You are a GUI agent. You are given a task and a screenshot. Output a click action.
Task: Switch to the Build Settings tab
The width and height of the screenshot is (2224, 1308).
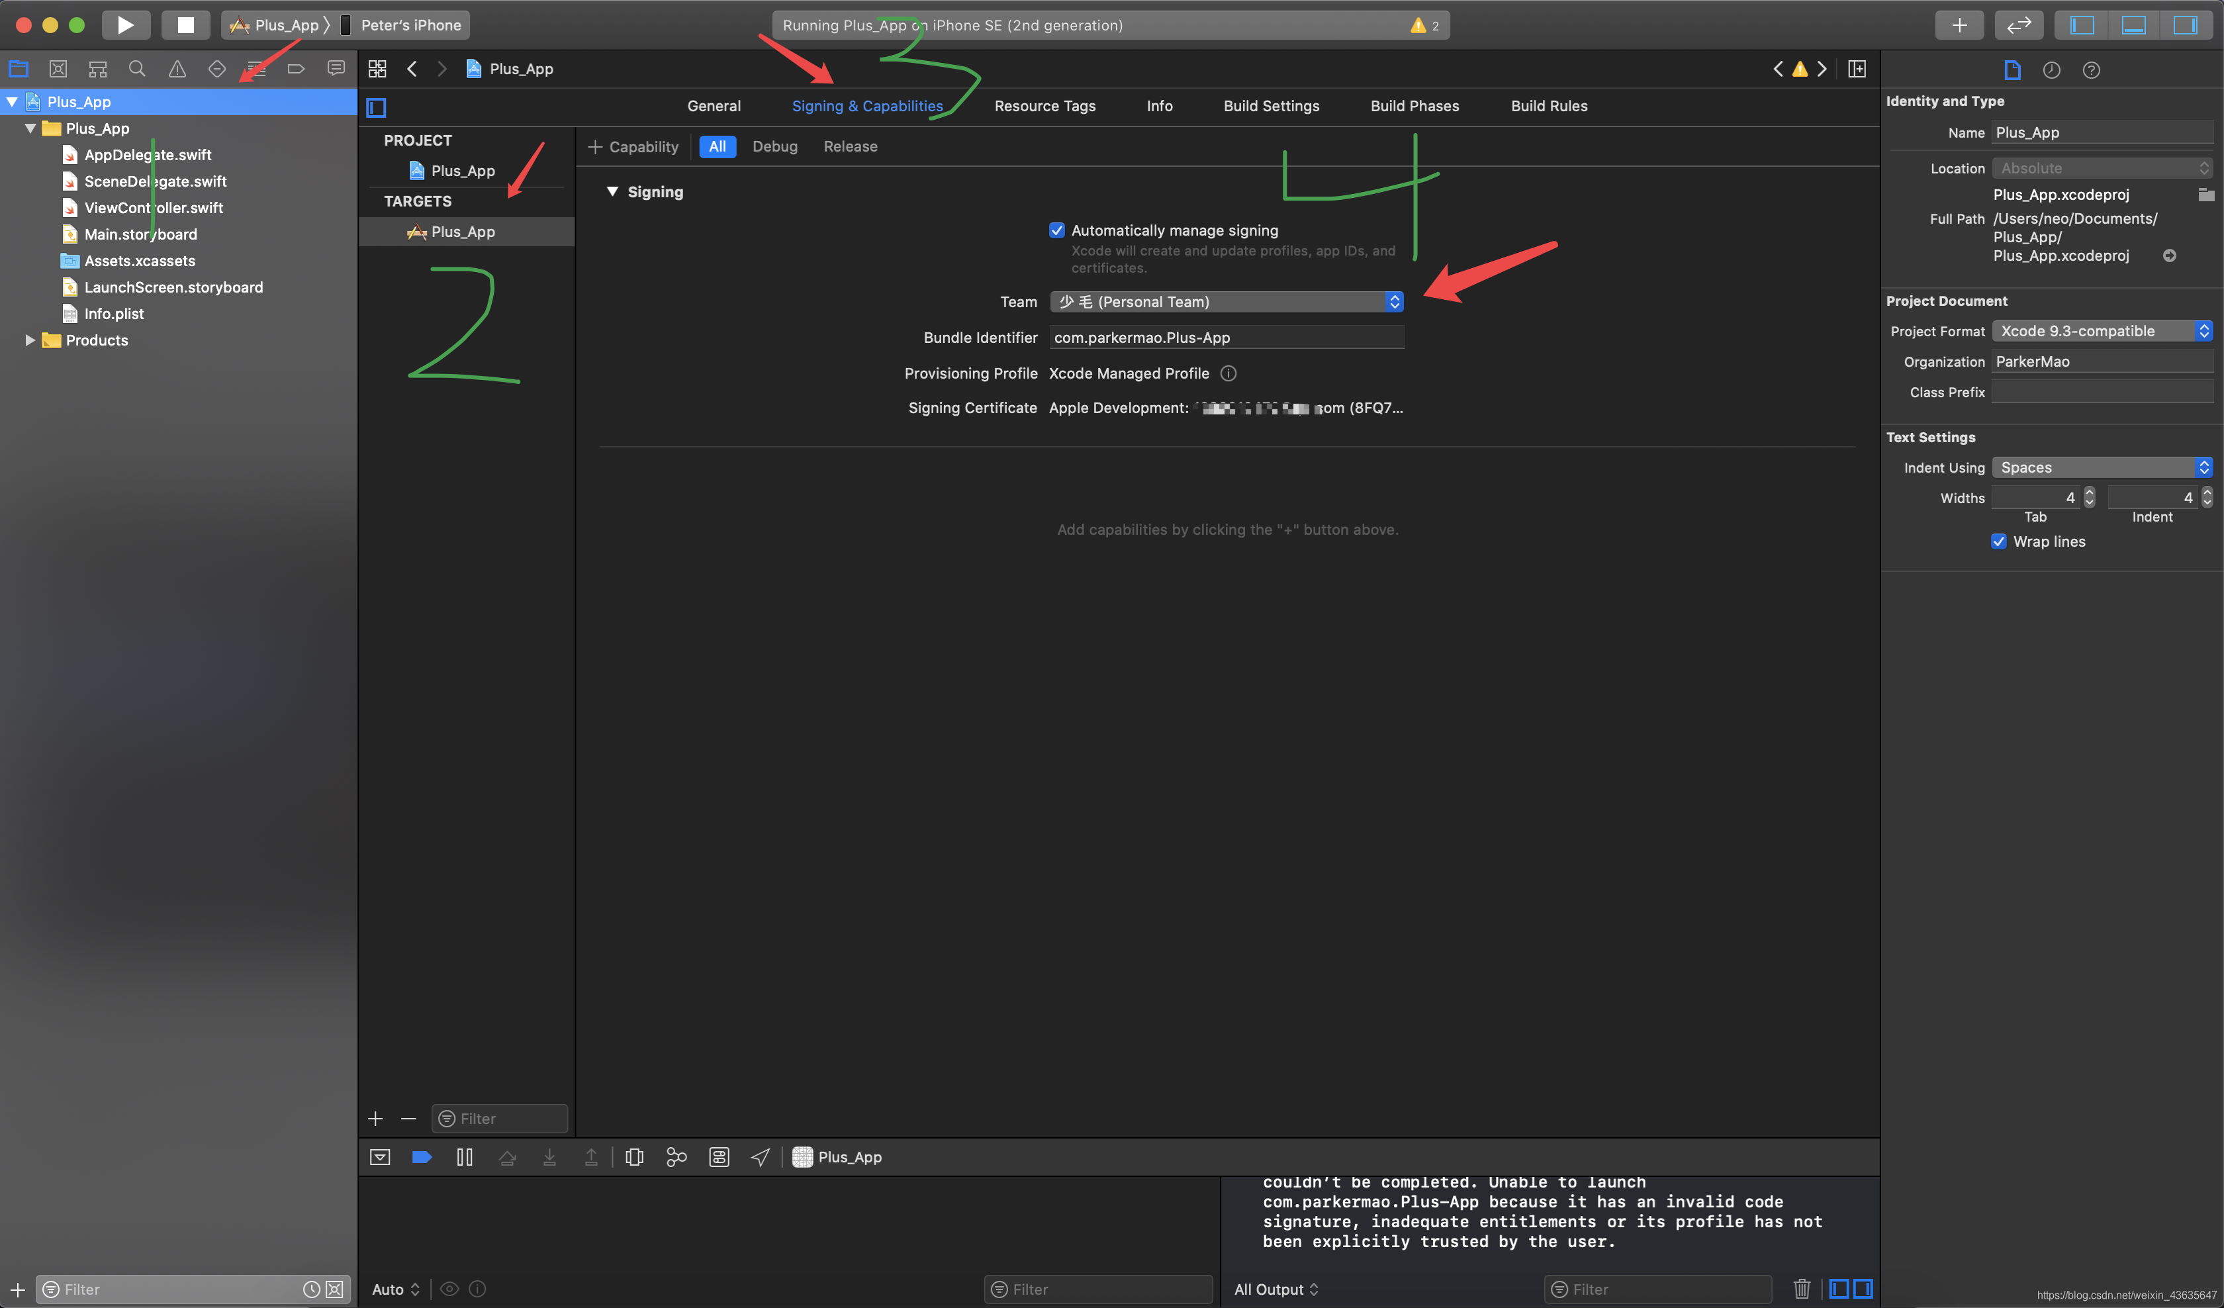(x=1271, y=106)
